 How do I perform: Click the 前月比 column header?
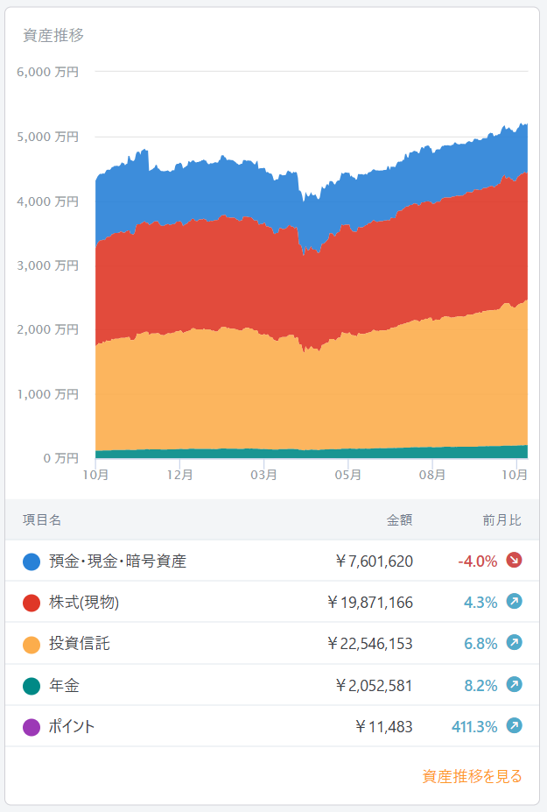pos(501,520)
